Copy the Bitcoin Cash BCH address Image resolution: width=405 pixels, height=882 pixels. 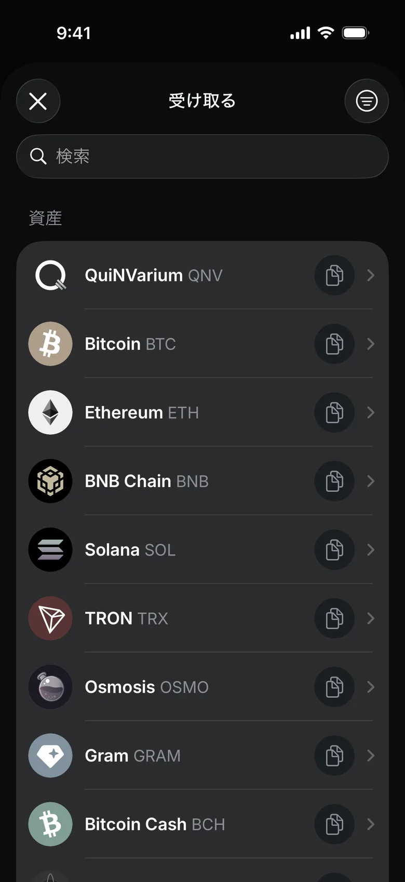(334, 824)
